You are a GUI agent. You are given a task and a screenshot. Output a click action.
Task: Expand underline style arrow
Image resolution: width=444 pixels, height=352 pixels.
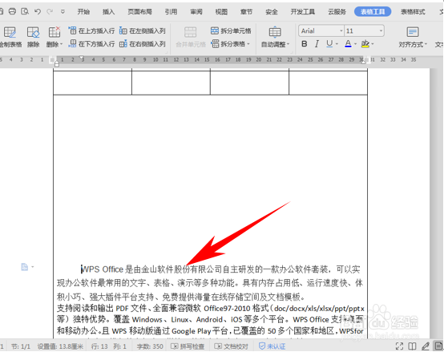click(x=337, y=44)
